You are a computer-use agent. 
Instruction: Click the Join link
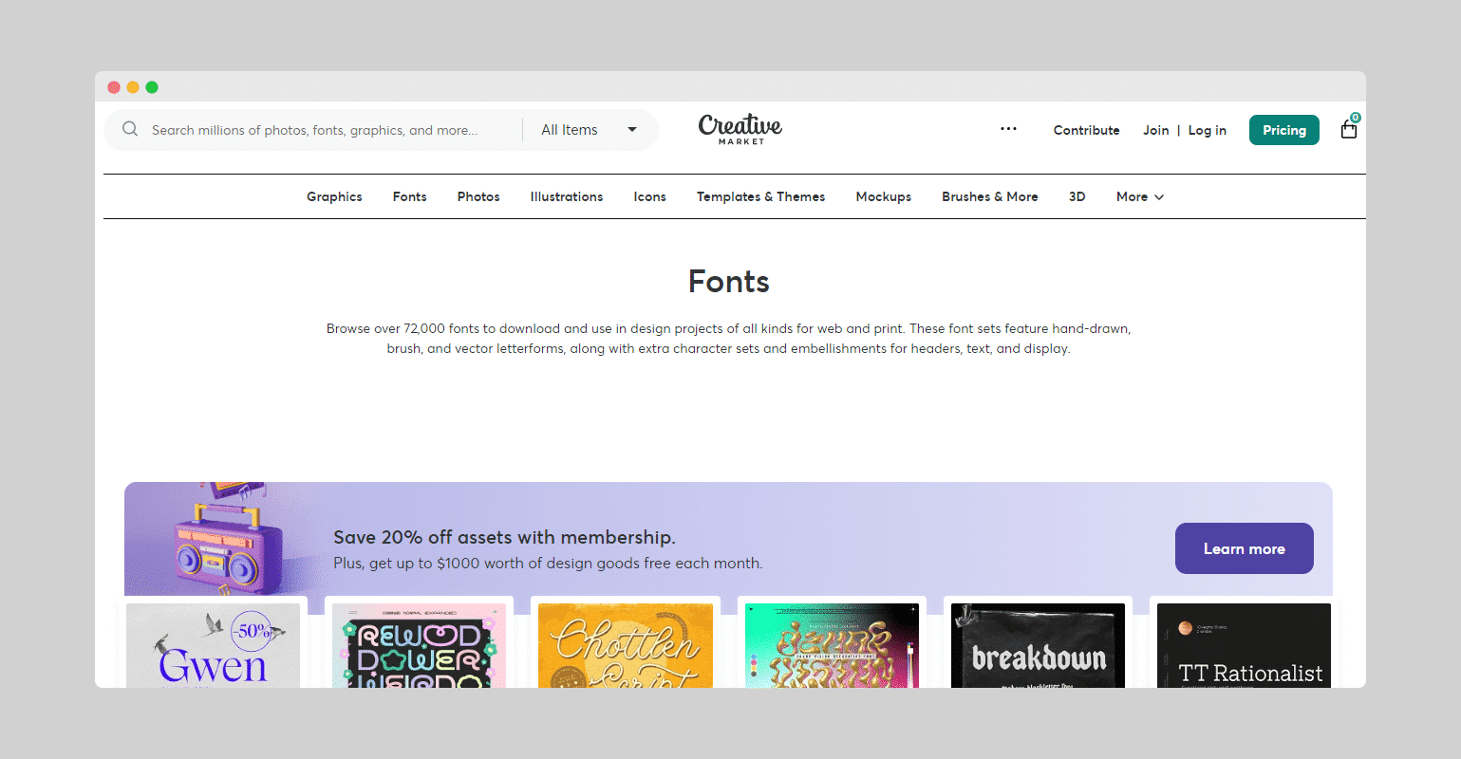[x=1156, y=130]
